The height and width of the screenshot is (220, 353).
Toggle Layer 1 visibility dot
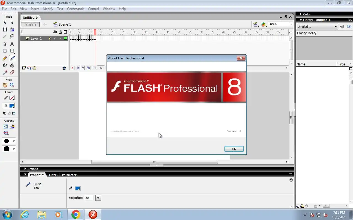pos(55,38)
